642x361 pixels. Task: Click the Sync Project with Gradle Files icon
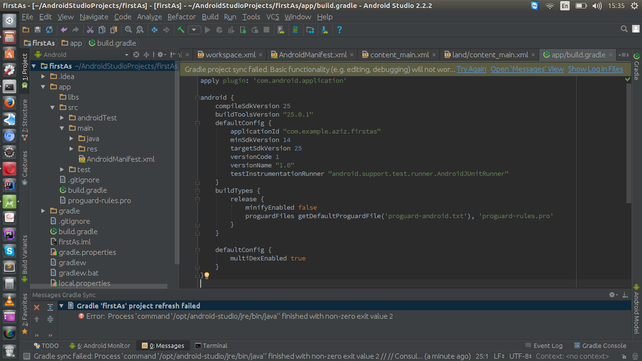(295, 30)
